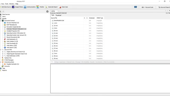The image size is (170, 96).
Task: Select the 1.rsrc file row
Action: [77, 23]
